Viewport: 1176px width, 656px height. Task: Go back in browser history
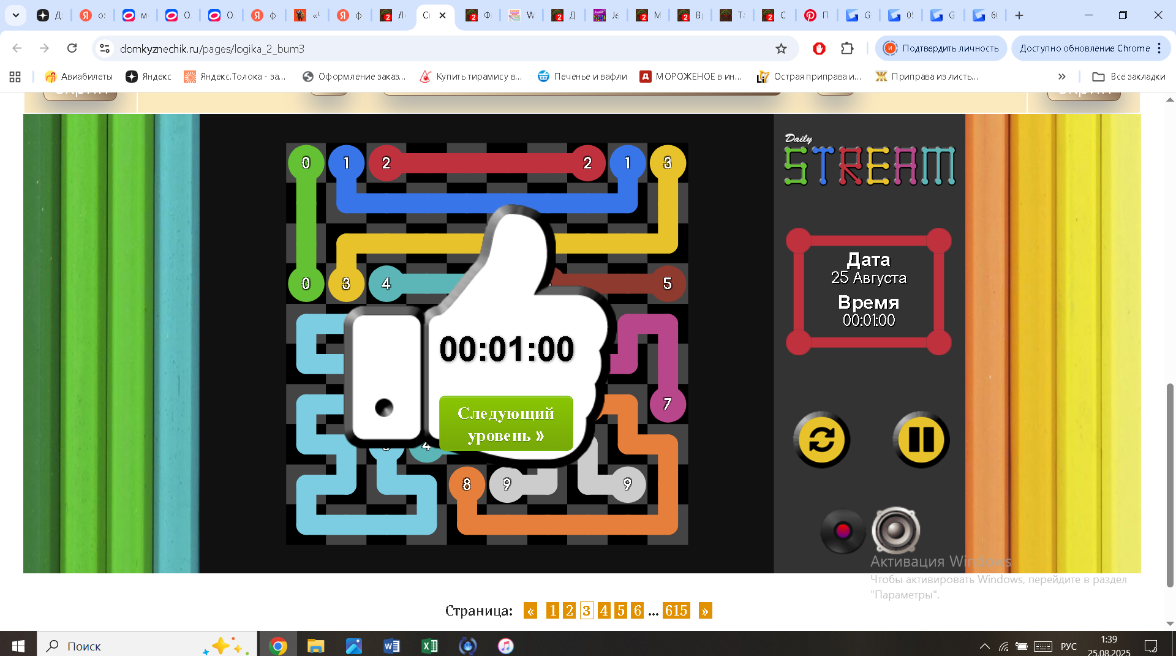coord(17,48)
